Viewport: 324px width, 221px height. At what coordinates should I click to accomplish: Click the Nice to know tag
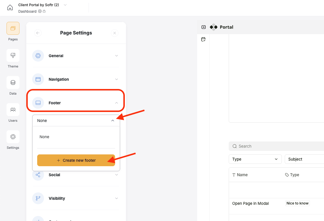pyautogui.click(x=297, y=203)
